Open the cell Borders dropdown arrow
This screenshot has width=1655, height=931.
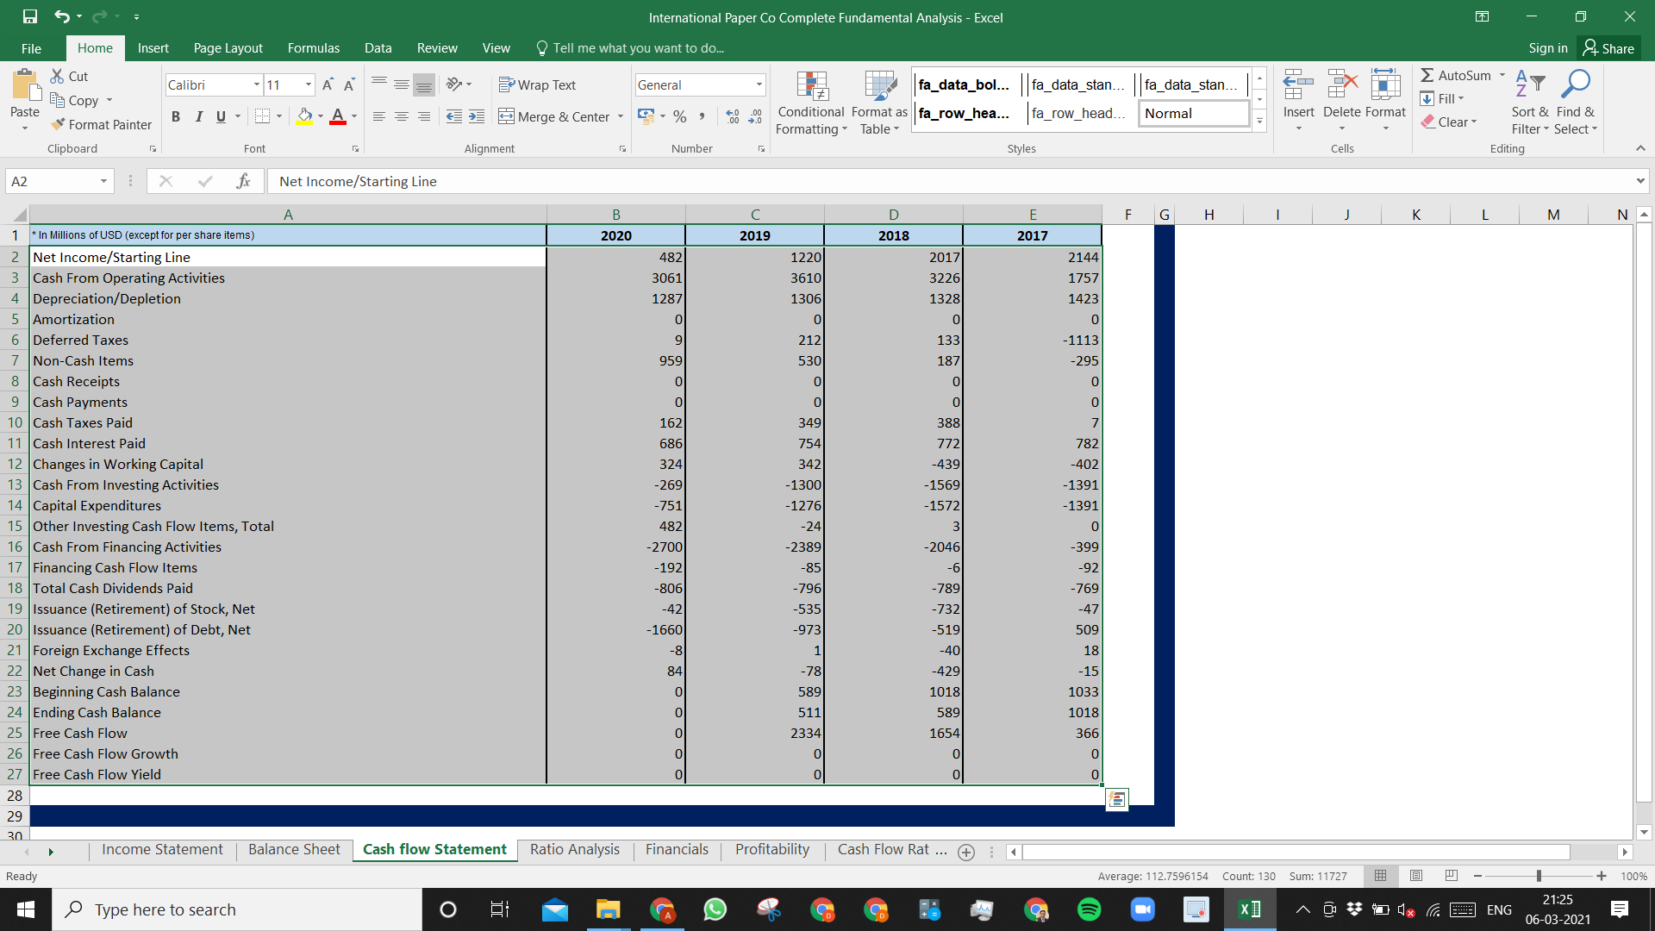coord(279,116)
